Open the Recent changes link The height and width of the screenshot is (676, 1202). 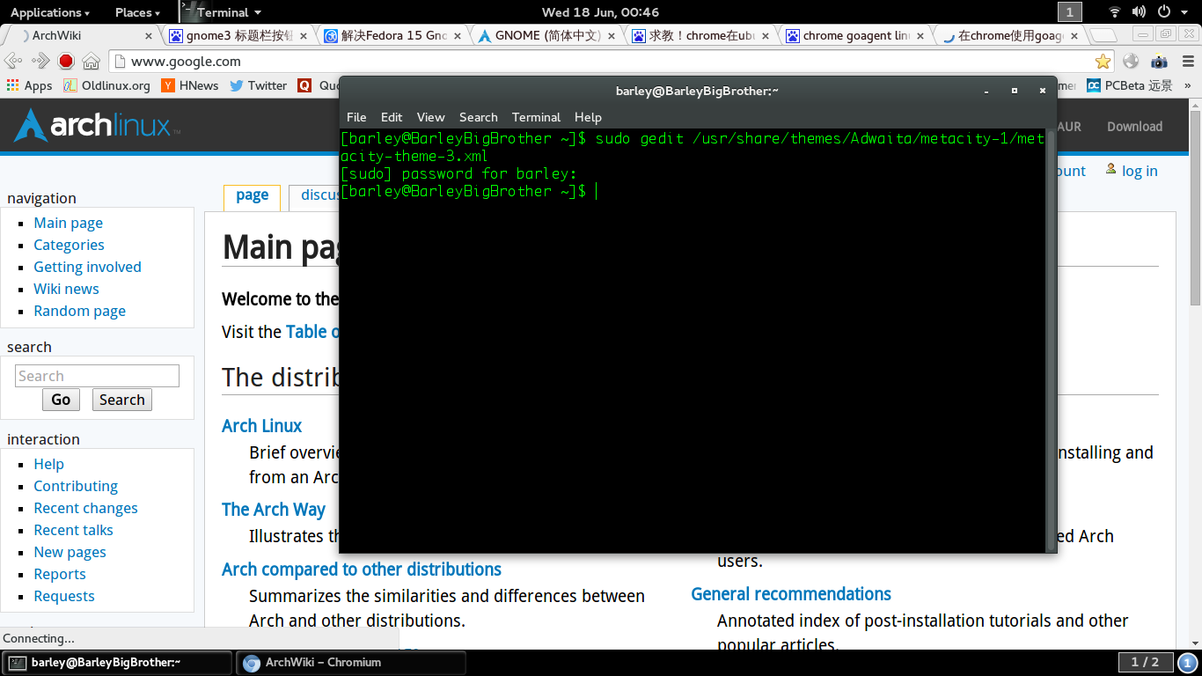click(x=85, y=508)
